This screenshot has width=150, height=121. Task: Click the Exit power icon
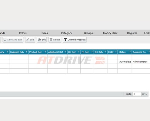(x=39, y=40)
